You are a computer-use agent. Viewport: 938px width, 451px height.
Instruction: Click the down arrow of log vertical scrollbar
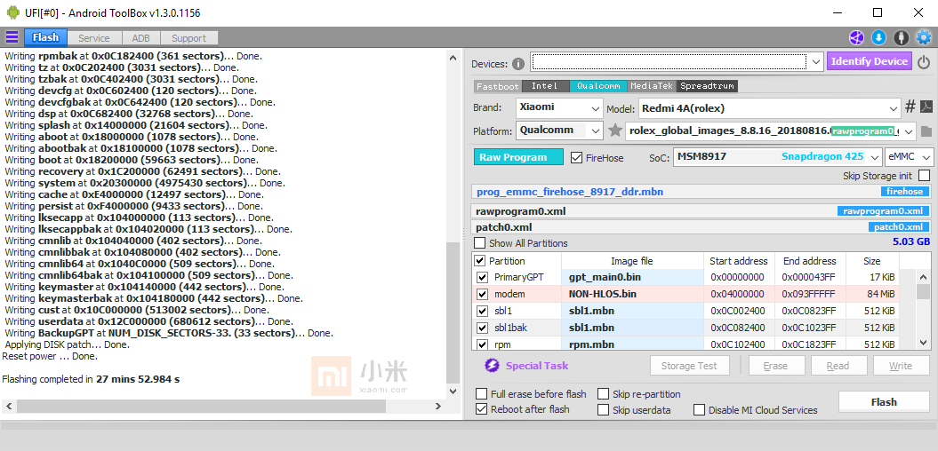coord(453,391)
